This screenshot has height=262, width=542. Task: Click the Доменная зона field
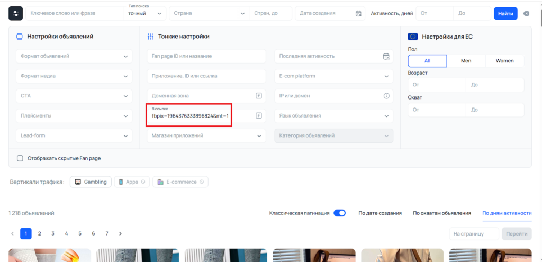pyautogui.click(x=206, y=96)
